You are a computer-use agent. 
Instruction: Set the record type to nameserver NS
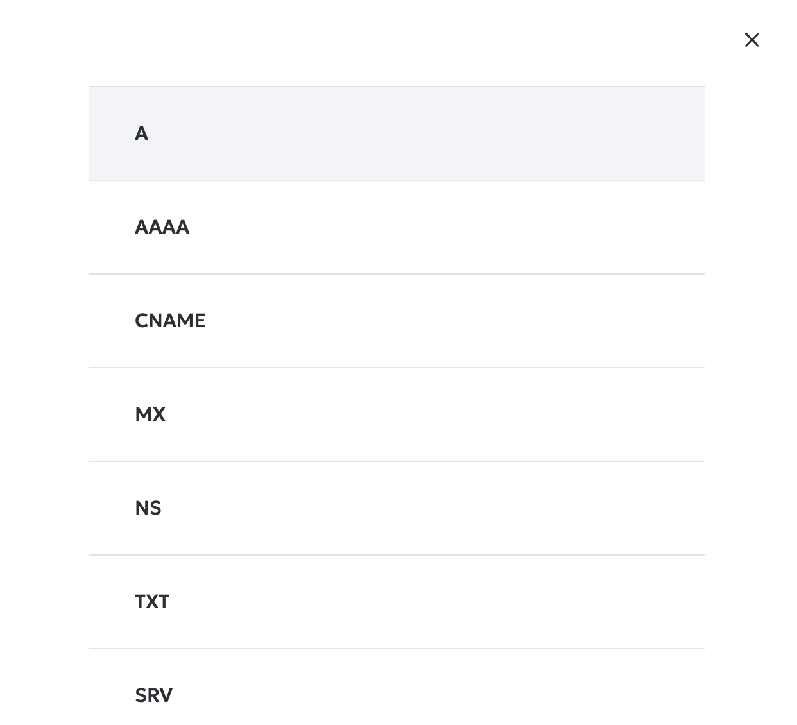(397, 508)
